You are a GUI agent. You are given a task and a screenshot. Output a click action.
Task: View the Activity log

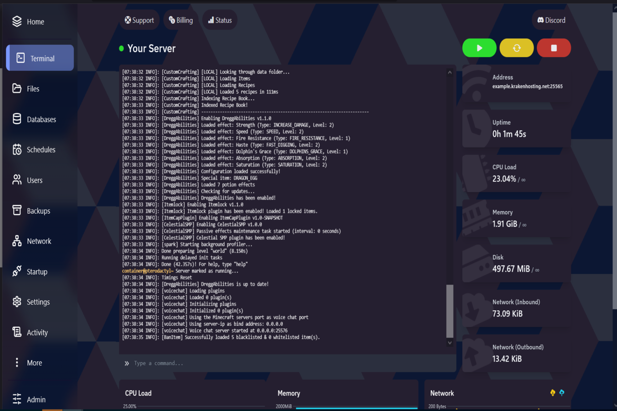pos(37,332)
